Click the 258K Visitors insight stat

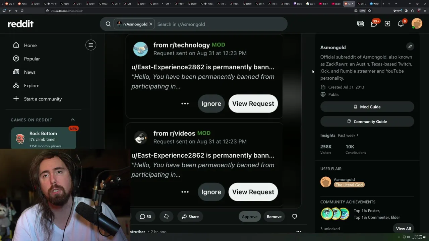(326, 149)
